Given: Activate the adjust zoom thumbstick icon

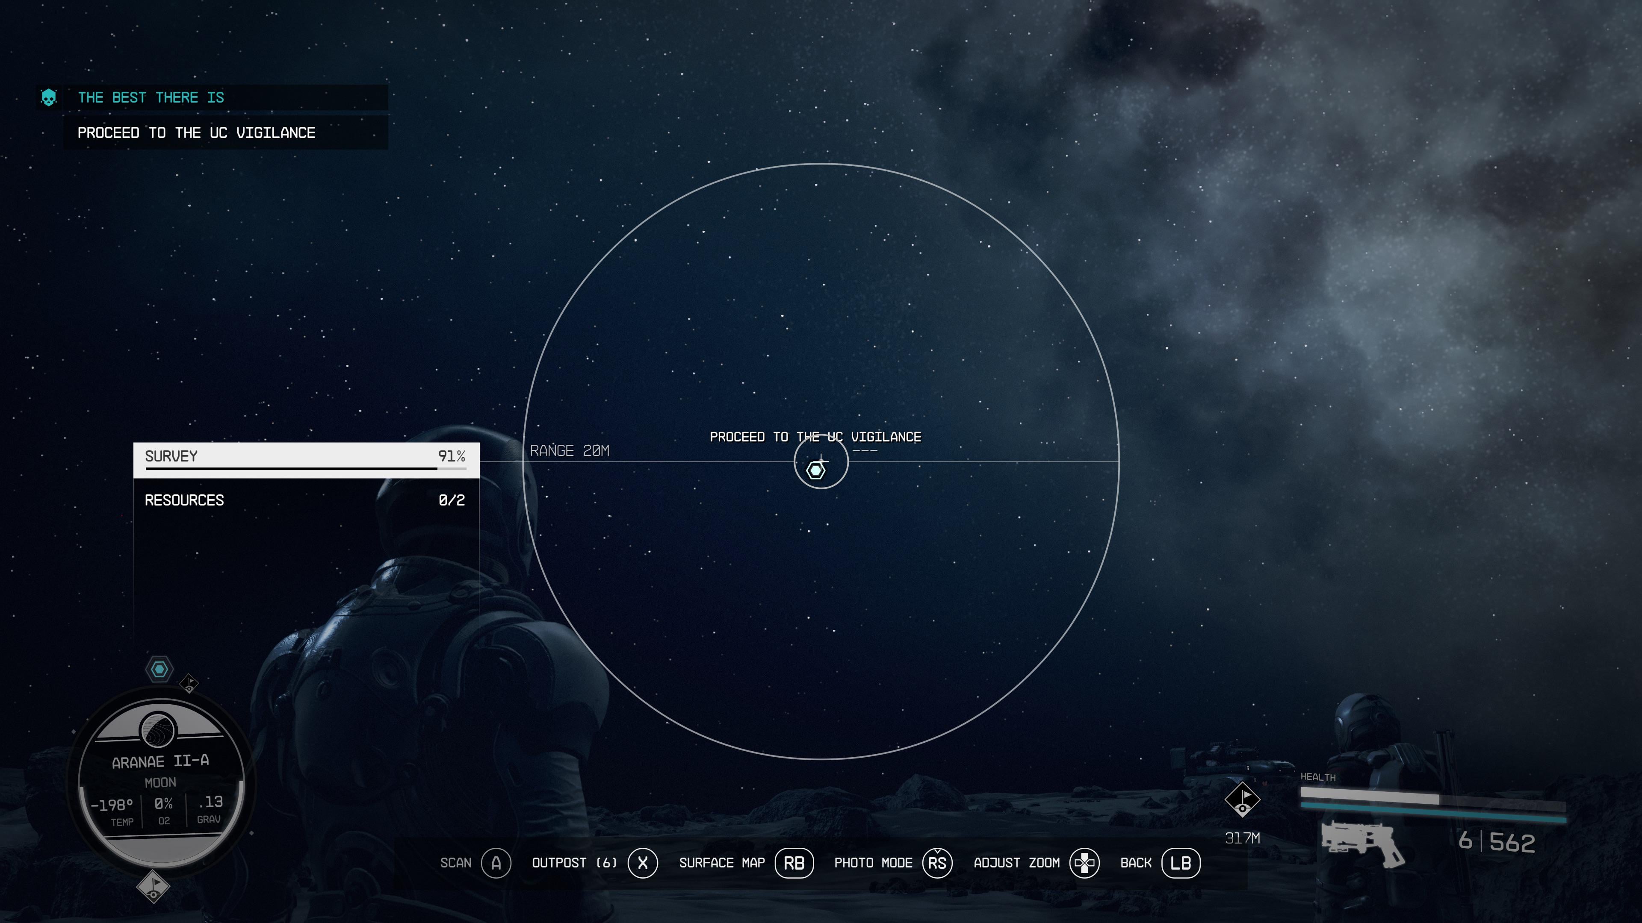Looking at the screenshot, I should click(1085, 862).
